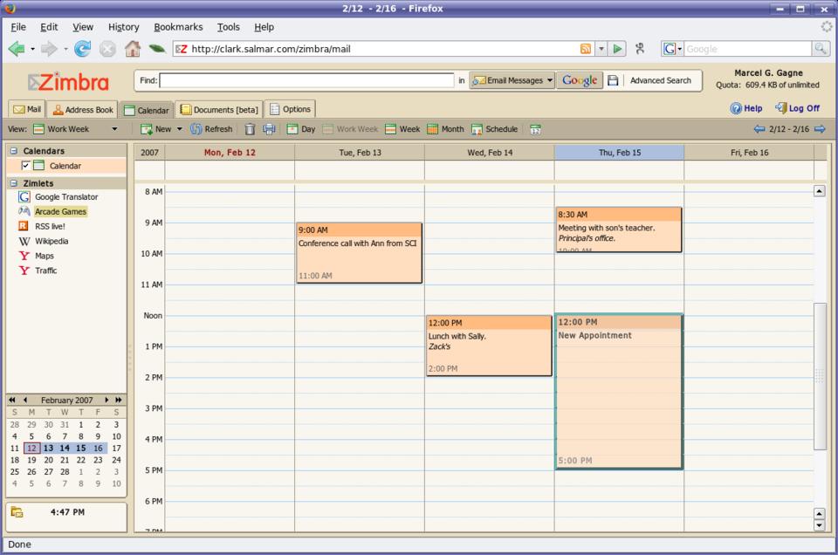Click the Refresh calendar icon
The height and width of the screenshot is (555, 838).
click(x=211, y=129)
